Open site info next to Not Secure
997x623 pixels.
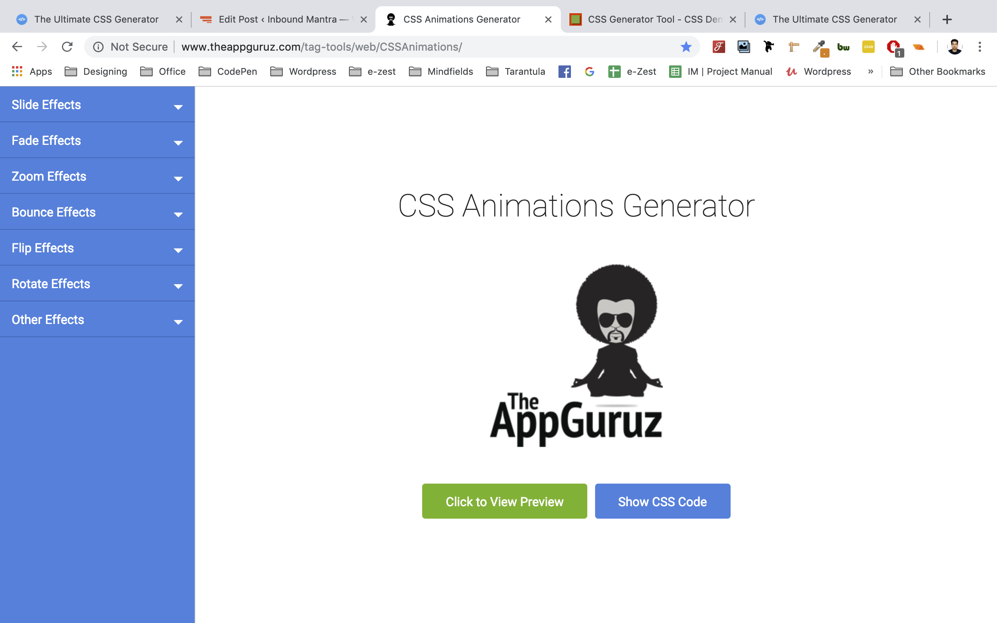[98, 47]
